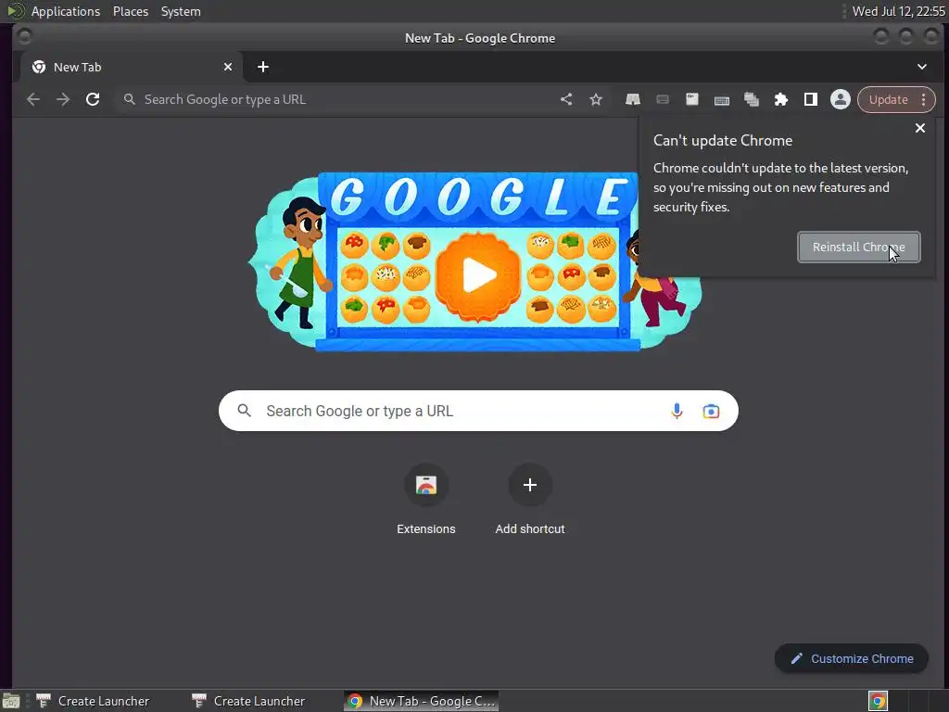Play the Google Doodle

click(478, 276)
